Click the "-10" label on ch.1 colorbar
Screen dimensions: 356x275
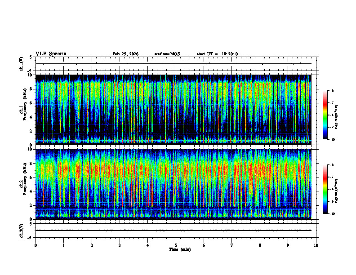point(333,140)
